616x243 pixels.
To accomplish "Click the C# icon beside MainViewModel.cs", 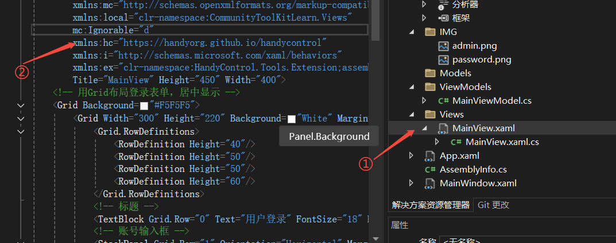I will tap(444, 101).
